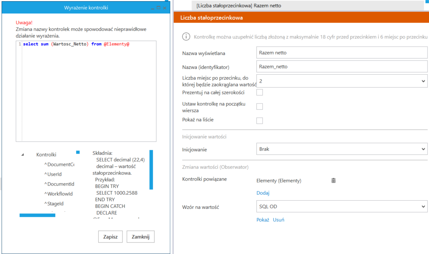Viewport: 429px width, 254px height.
Task: Open the Inicjowanie dropdown set to Brak
Action: [x=342, y=149]
